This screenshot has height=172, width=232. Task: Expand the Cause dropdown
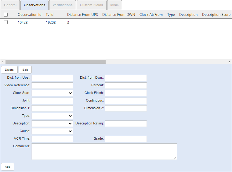click(x=52, y=131)
